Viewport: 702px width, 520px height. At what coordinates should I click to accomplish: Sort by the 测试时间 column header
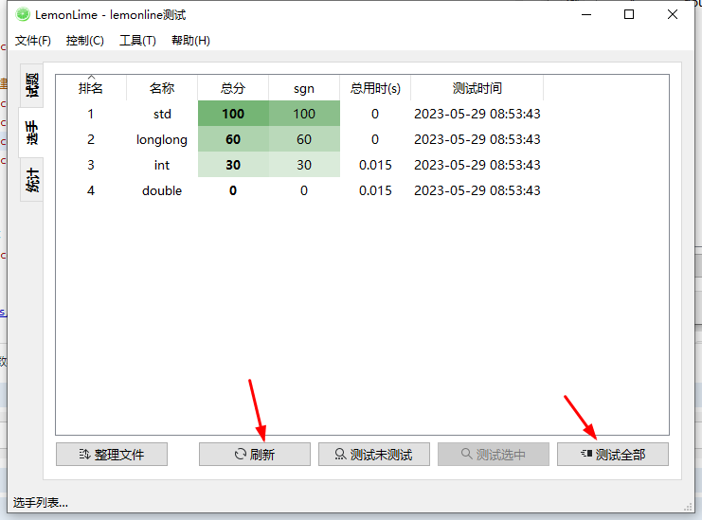click(477, 88)
